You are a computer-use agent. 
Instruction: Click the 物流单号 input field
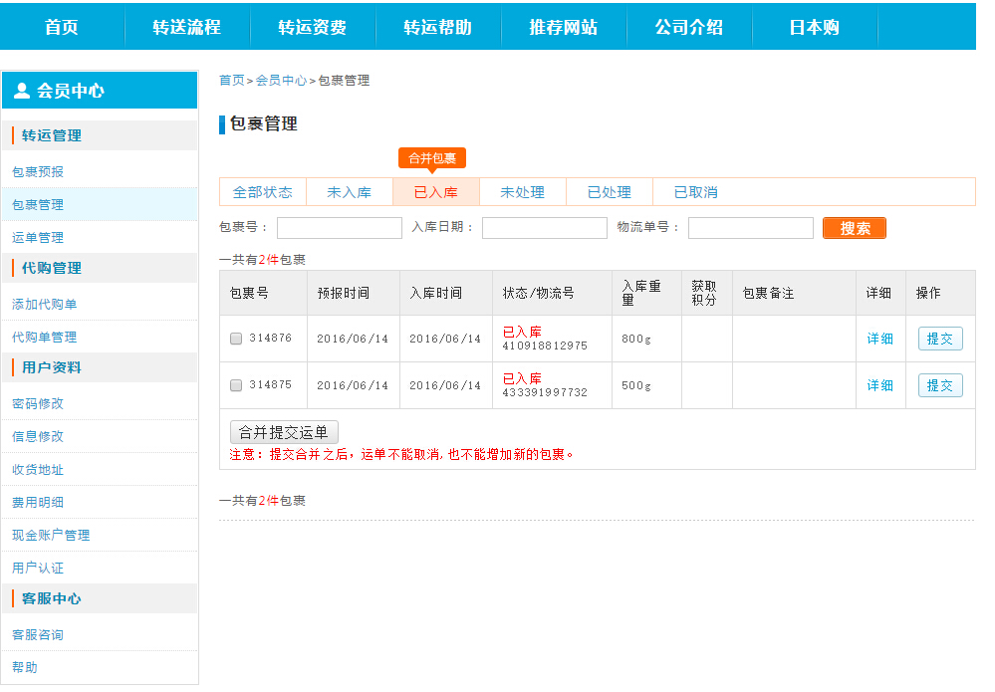tap(751, 228)
